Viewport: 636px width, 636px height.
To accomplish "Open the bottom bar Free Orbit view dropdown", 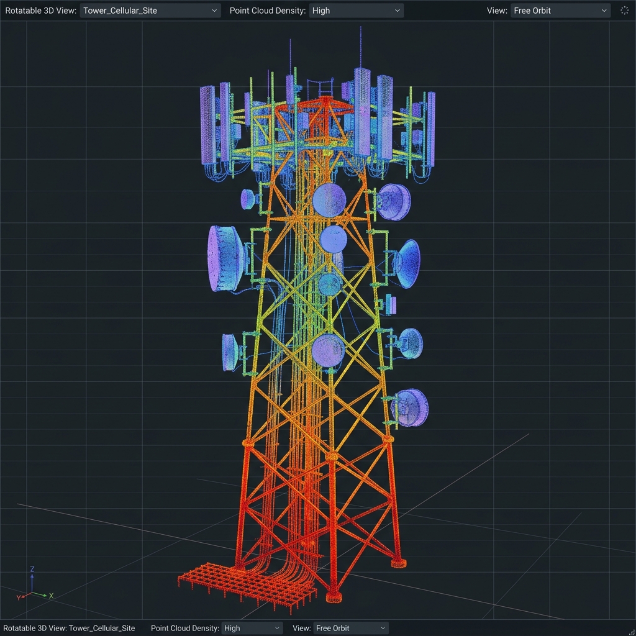I will [351, 628].
